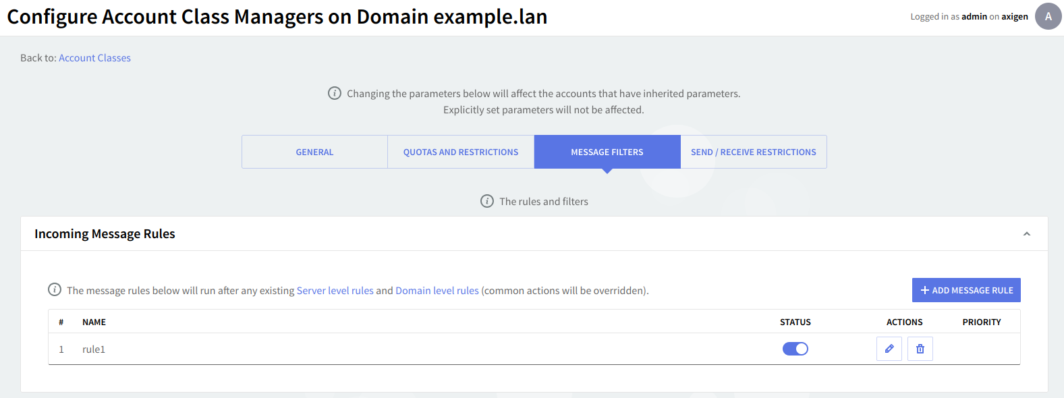The height and width of the screenshot is (398, 1064).
Task: Click the PRIORITY column header
Action: pyautogui.click(x=981, y=322)
